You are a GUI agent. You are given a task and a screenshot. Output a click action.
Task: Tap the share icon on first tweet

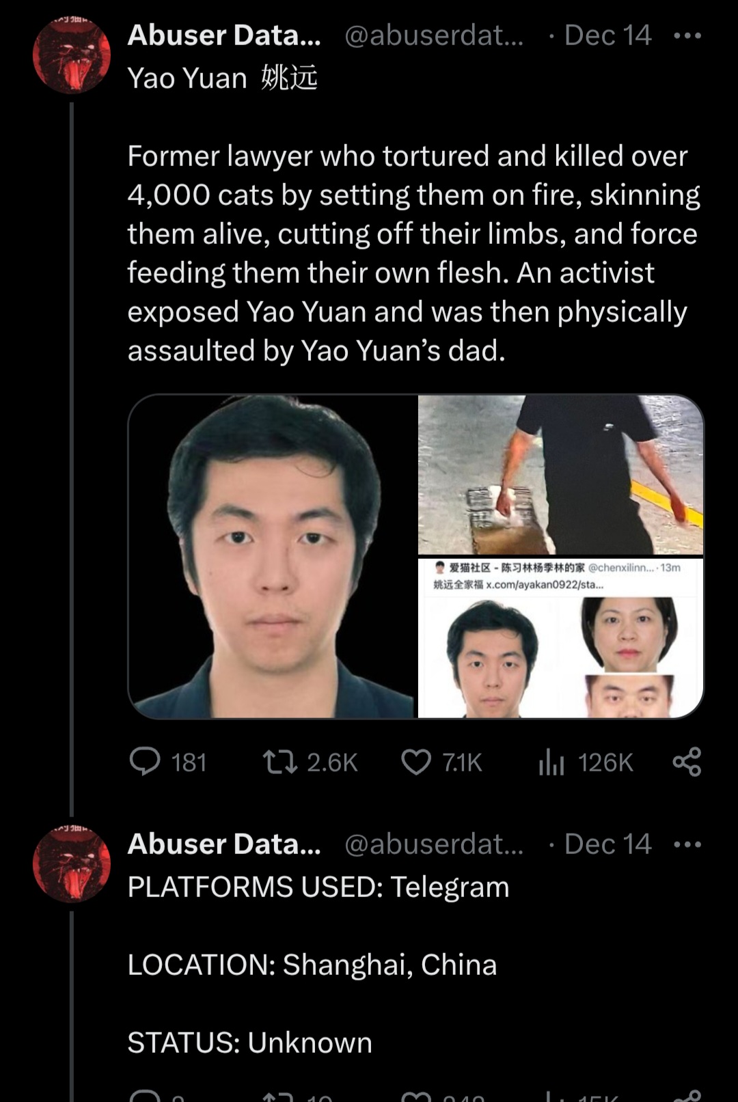click(x=687, y=762)
